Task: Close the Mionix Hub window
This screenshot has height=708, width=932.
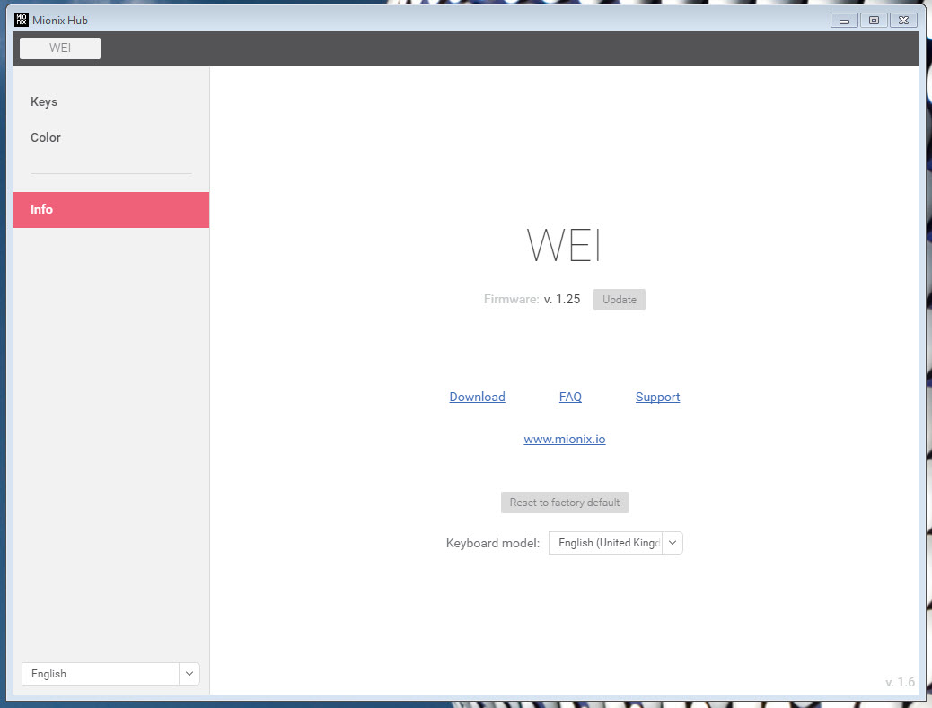Action: tap(903, 21)
